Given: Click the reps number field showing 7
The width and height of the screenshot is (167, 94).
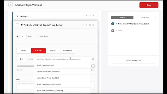Looking at the screenshot, I should coord(23,36).
